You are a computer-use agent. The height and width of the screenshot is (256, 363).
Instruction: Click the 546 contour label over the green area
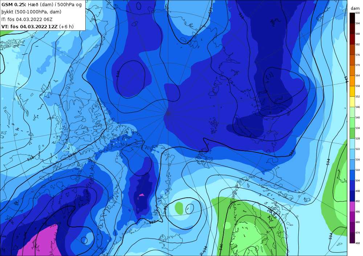click(221, 247)
